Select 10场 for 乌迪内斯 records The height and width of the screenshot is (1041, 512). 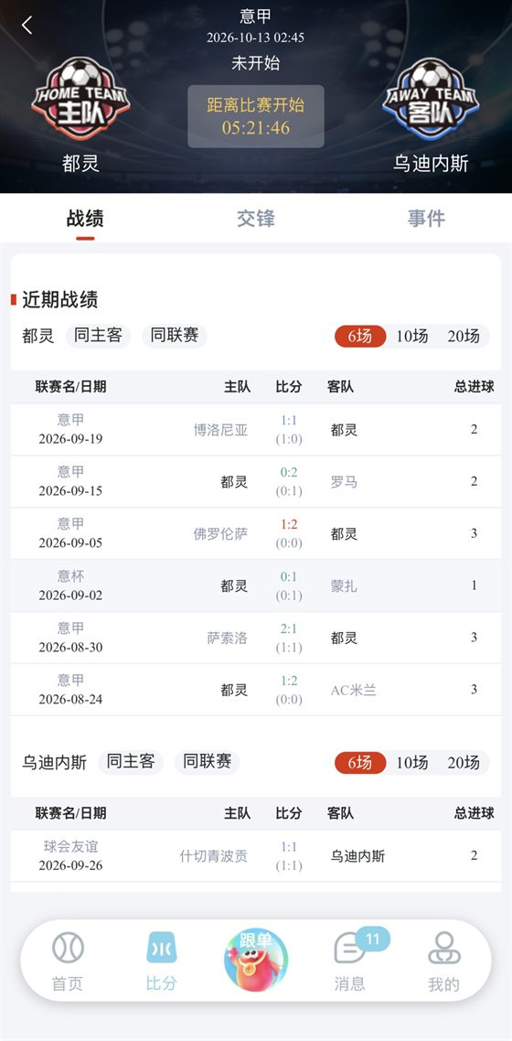[411, 762]
